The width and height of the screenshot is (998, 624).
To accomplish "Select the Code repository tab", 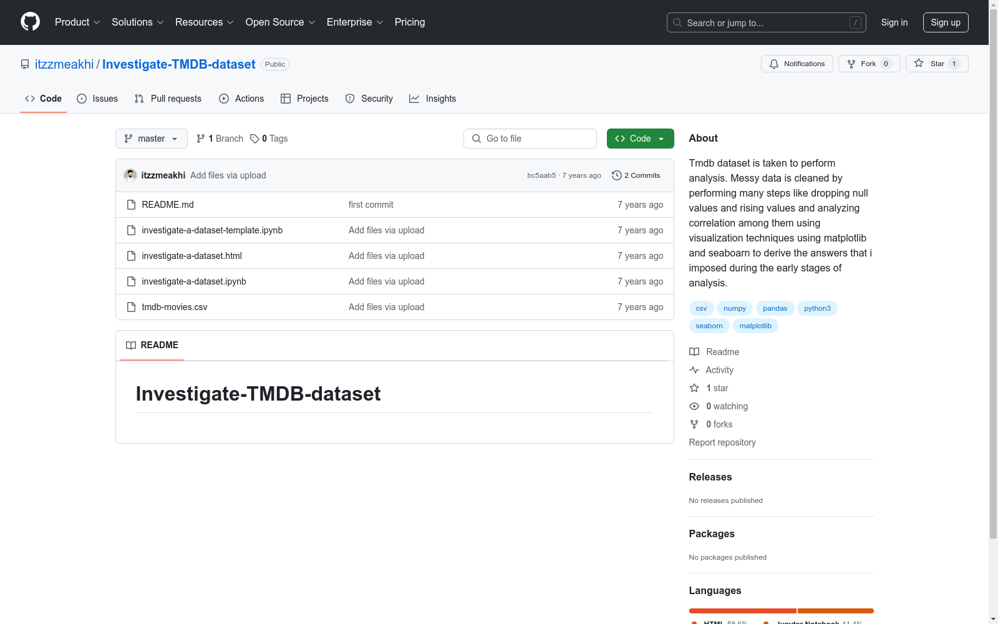I will [x=44, y=99].
